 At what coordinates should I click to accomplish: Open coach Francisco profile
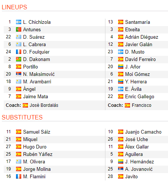point(142,105)
